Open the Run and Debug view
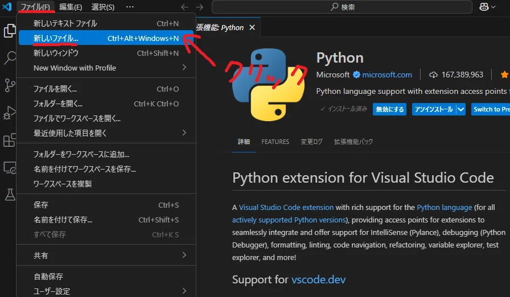 [10, 113]
